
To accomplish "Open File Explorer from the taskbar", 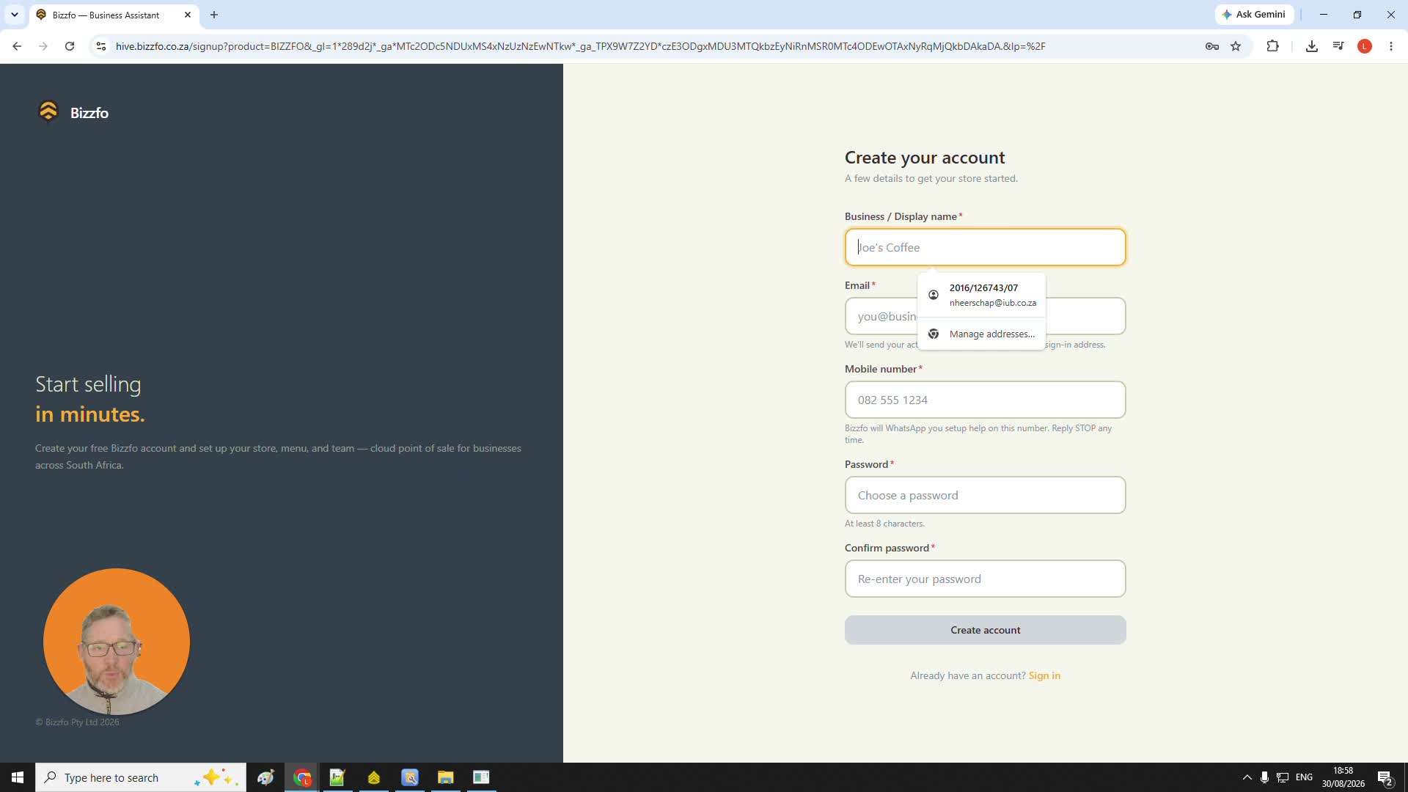I will (x=445, y=777).
